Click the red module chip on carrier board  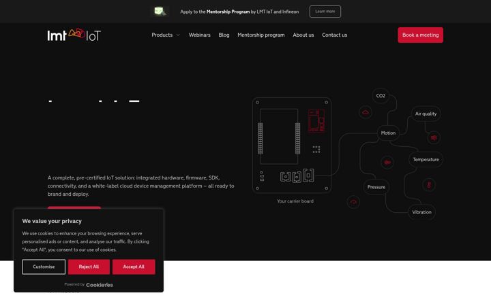(316, 120)
